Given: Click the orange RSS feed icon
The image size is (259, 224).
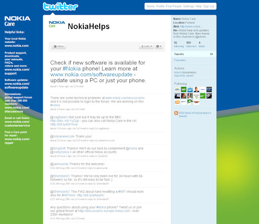Looking at the screenshot, I should click(x=176, y=113).
